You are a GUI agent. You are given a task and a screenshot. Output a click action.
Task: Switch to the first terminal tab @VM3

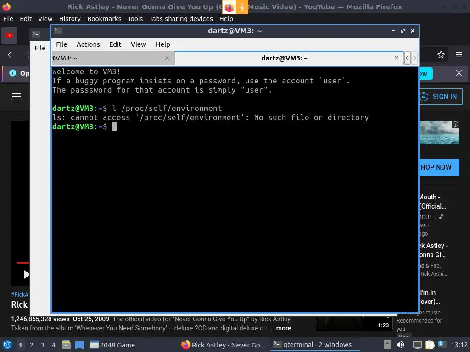(x=113, y=58)
